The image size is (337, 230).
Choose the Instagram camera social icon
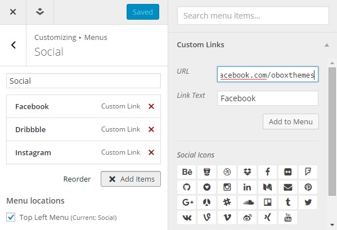click(227, 187)
